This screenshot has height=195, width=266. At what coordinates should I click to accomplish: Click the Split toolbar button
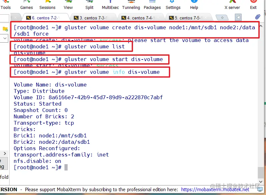(90, 5)
